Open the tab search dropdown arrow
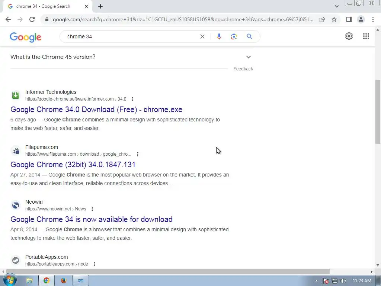 pyautogui.click(x=336, y=6)
